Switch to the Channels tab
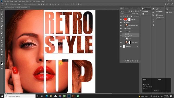The image size is (174, 98). click(x=126, y=8)
